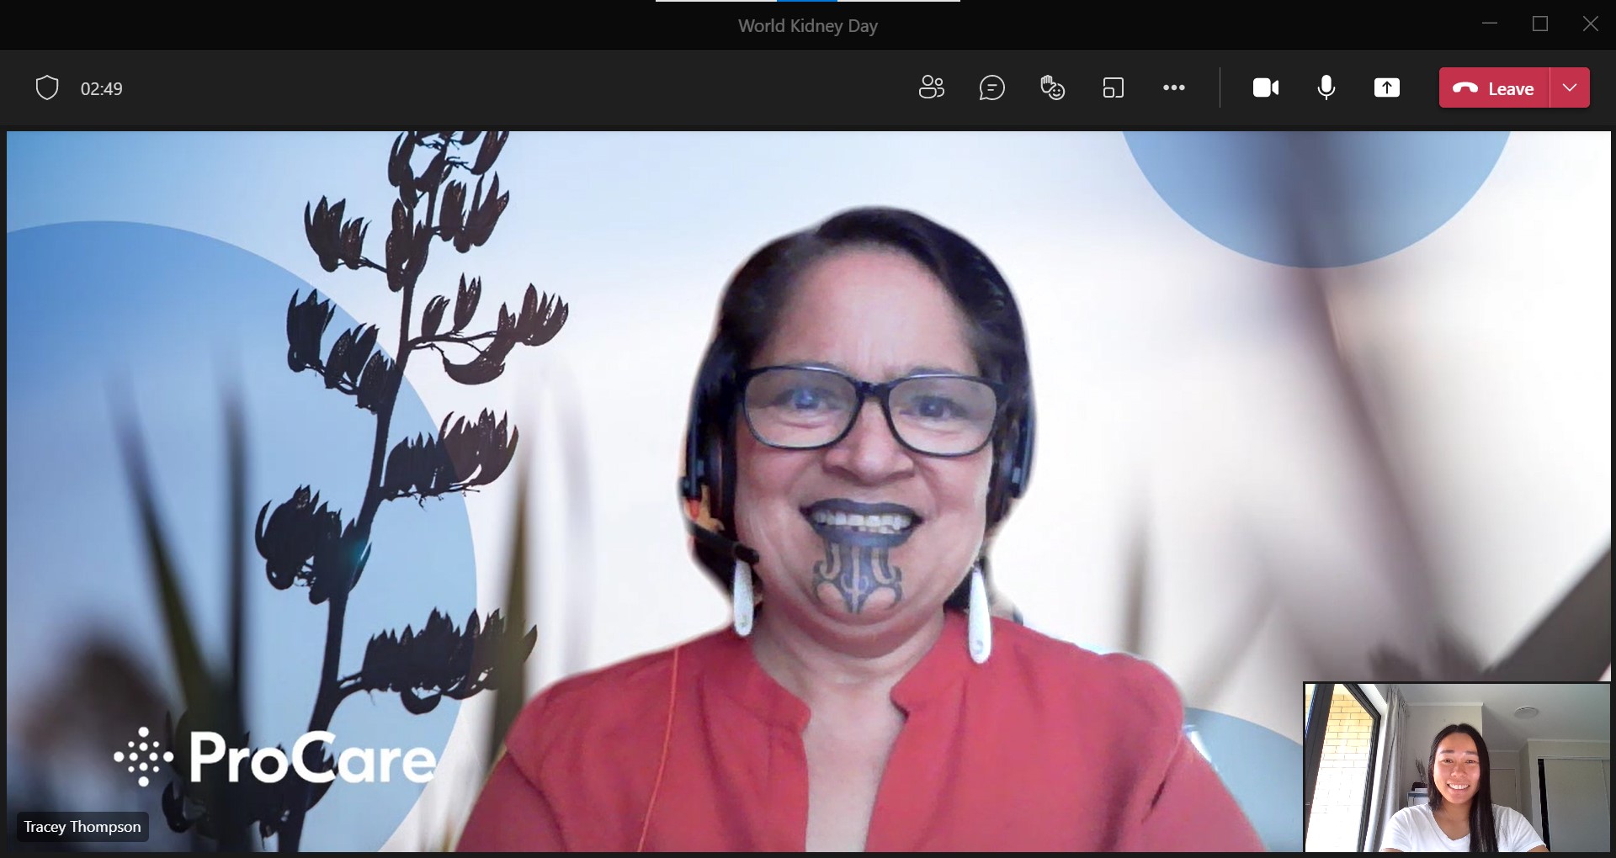Viewport: 1616px width, 858px height.
Task: Click the ProCare logo in the video
Action: 275,757
